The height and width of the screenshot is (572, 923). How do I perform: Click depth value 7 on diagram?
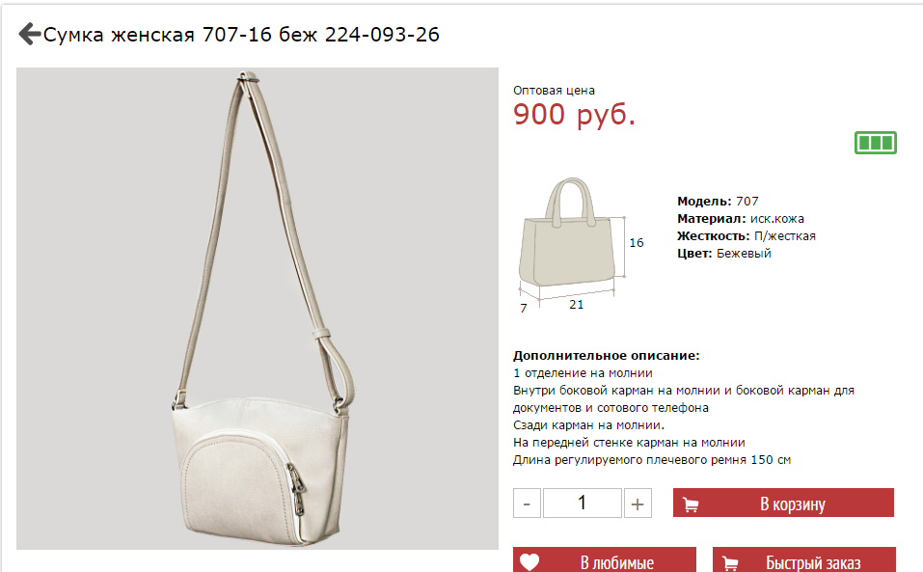[524, 308]
